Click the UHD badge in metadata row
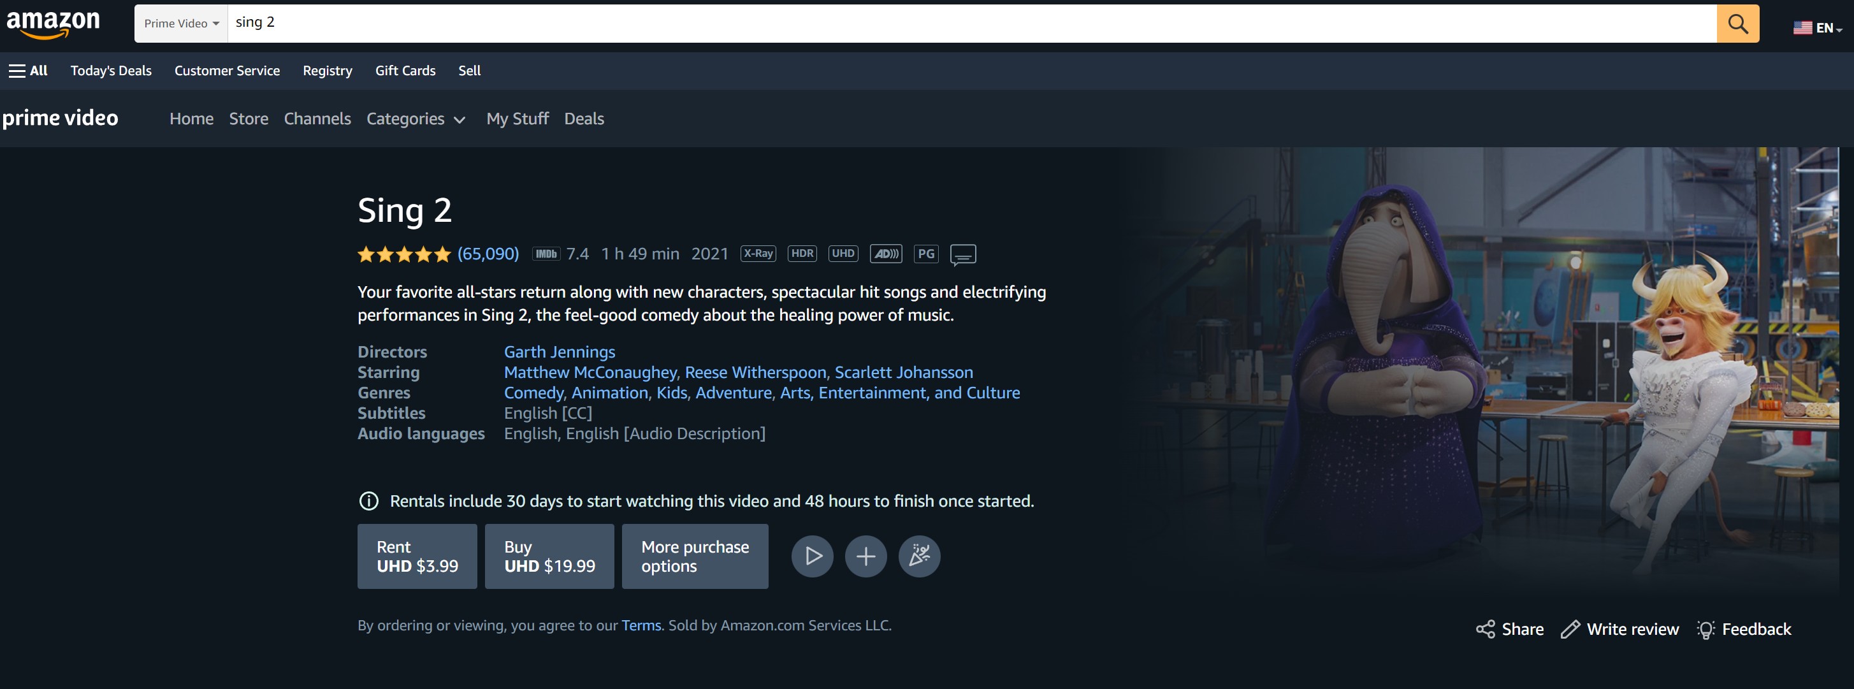 pyautogui.click(x=843, y=254)
